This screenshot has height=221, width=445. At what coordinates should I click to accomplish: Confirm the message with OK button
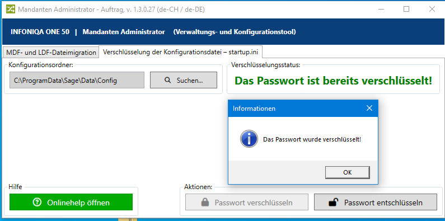tap(348, 172)
